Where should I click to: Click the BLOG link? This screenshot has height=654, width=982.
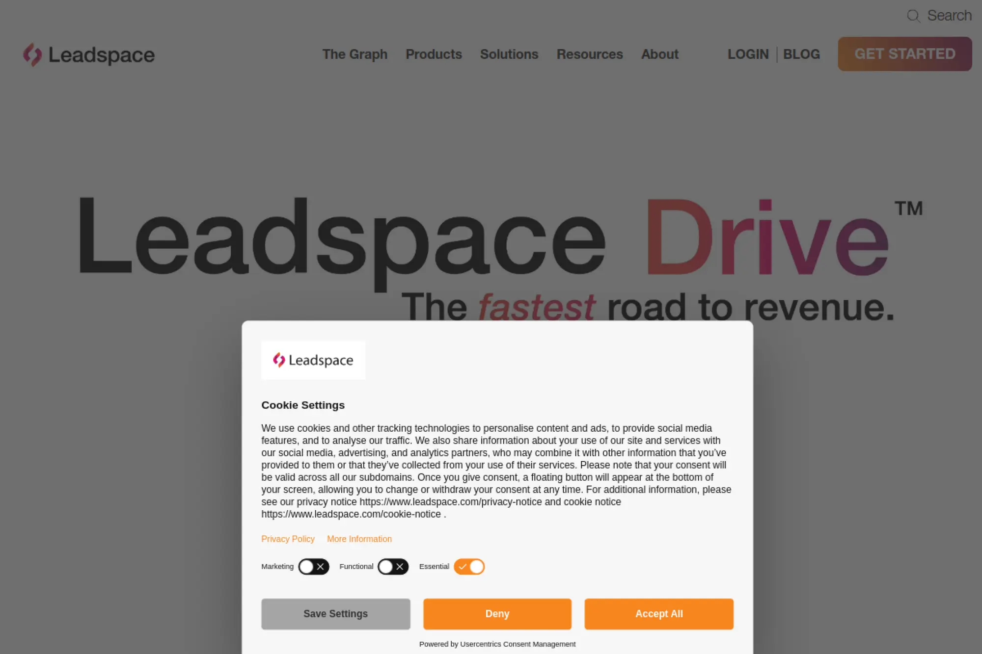(x=802, y=54)
